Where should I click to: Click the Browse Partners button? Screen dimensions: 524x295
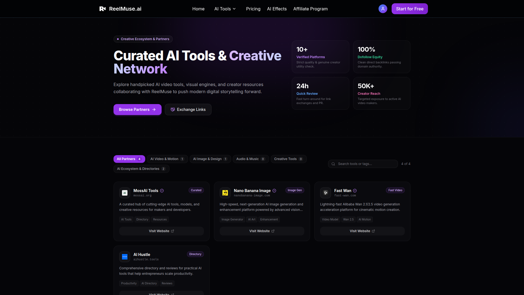click(138, 110)
